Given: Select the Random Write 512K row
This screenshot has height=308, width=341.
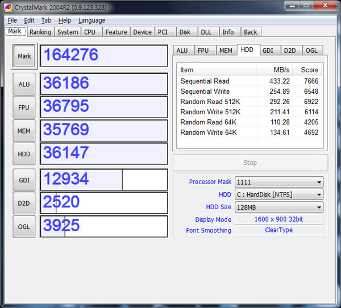Looking at the screenshot, I should coord(249,112).
